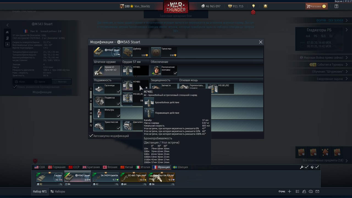
Task: Click the Фильтры filters icon
Action: (x=99, y=113)
